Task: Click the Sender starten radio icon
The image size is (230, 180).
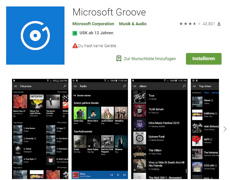Action: tap(75, 95)
